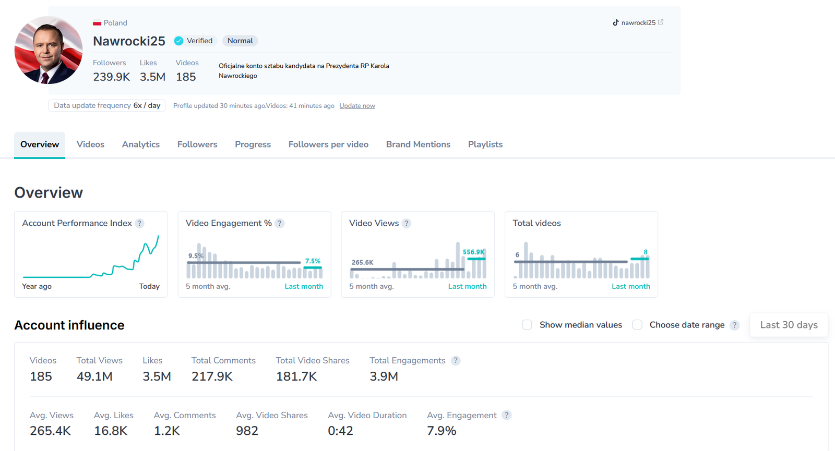Open the Brand Mentions tab
Image resolution: width=835 pixels, height=451 pixels.
click(x=418, y=144)
